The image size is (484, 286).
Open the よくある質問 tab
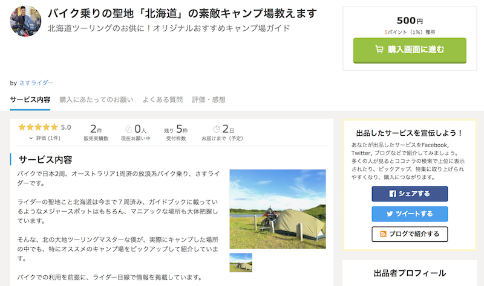[x=163, y=100]
